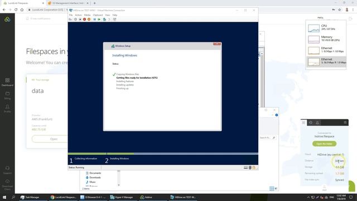Select the highlighted second Ethernet graph
The width and height of the screenshot is (357, 201).
(326, 61)
